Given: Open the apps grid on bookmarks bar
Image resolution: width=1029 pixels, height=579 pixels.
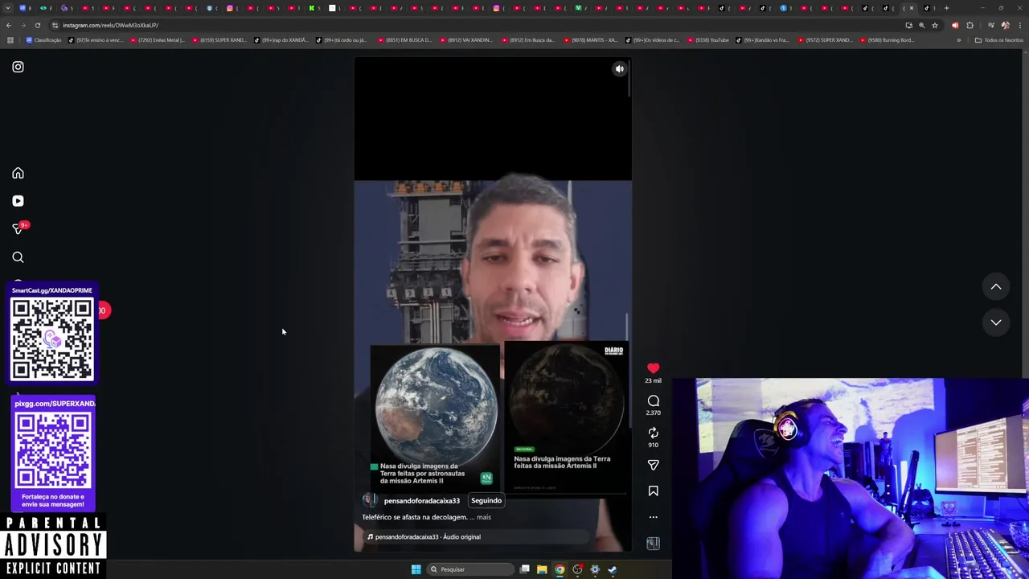Looking at the screenshot, I should point(10,40).
